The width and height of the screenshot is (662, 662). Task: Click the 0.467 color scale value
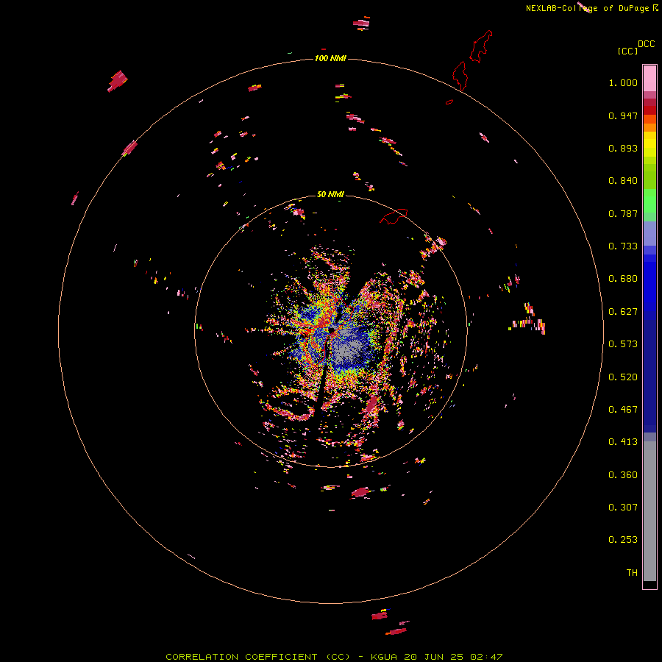[623, 410]
